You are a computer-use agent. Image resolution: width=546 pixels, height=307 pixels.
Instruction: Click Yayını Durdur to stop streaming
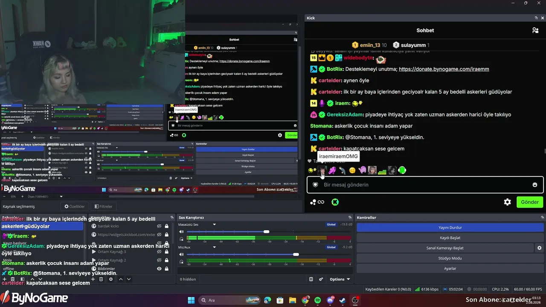(450, 227)
